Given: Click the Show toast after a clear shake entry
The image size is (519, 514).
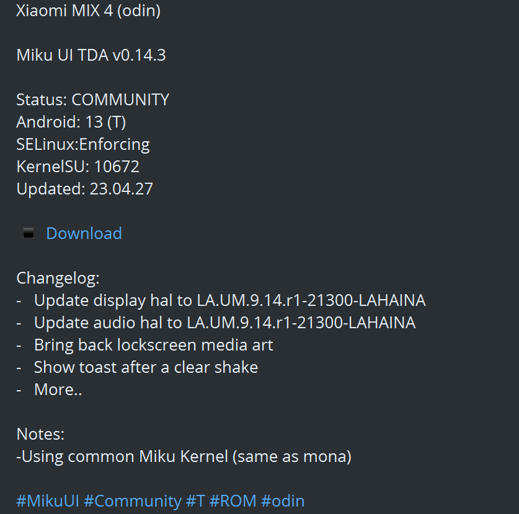Looking at the screenshot, I should pyautogui.click(x=146, y=367).
